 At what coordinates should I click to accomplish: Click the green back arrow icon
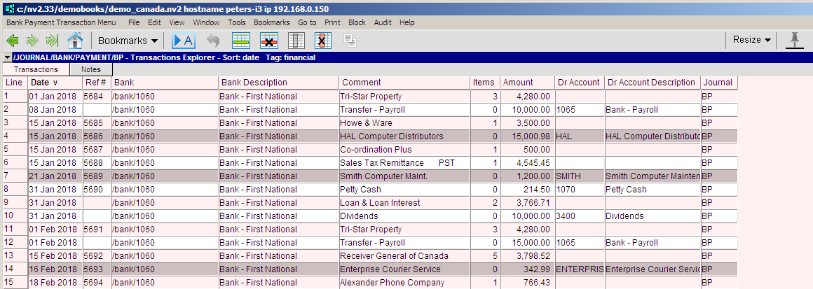point(13,41)
